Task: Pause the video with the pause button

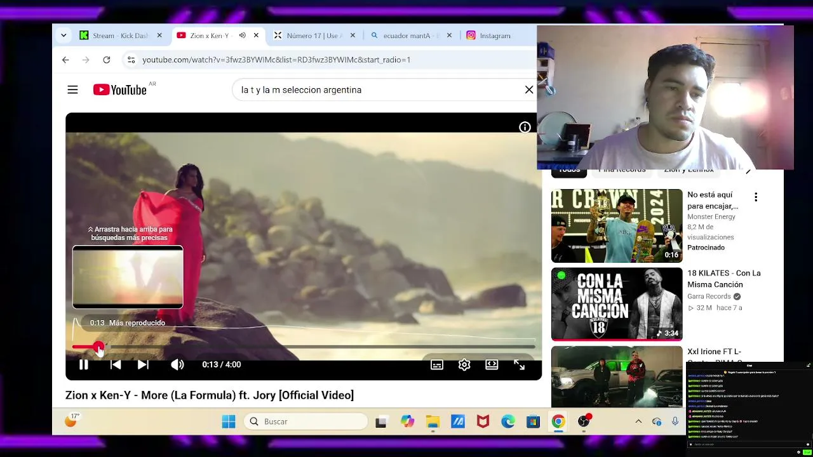Action: pos(83,364)
